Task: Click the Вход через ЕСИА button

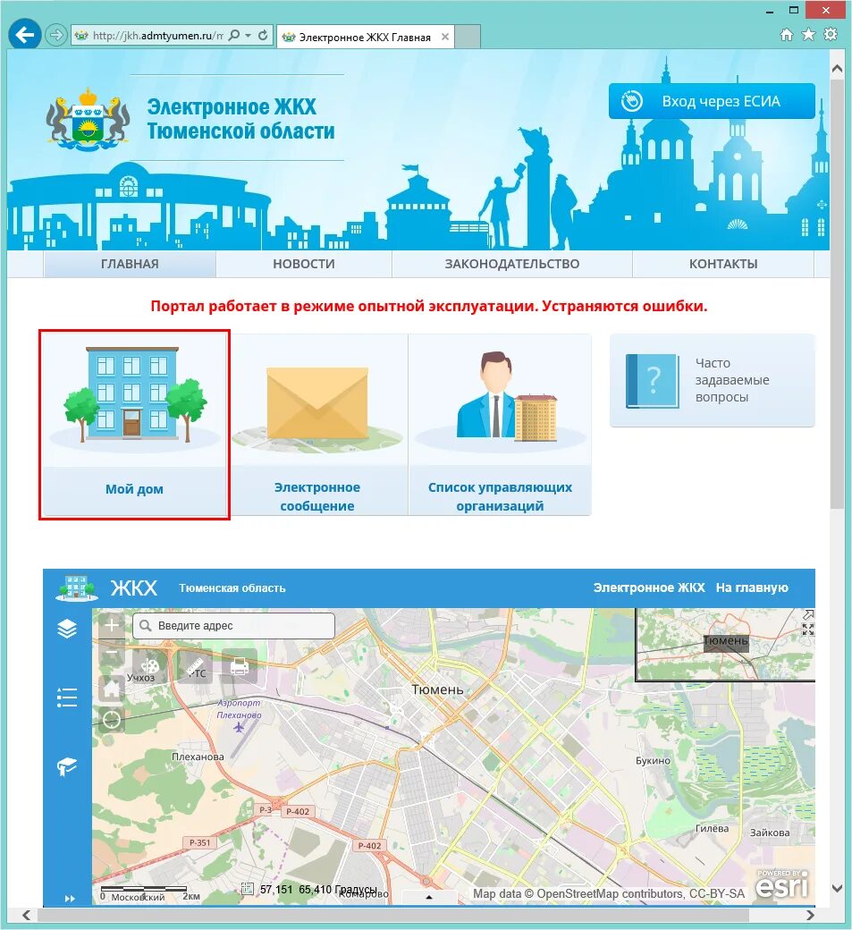Action: [x=712, y=101]
